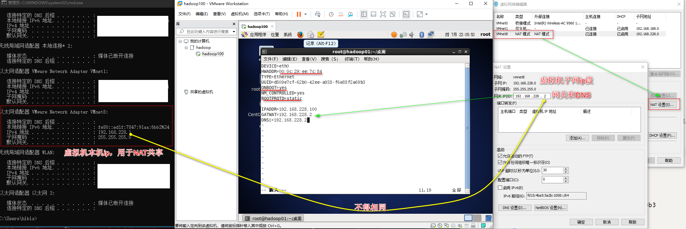This screenshot has width=686, height=229.
Task: Toggle the thumbnail bar toolbar icon
Action: [373, 14]
